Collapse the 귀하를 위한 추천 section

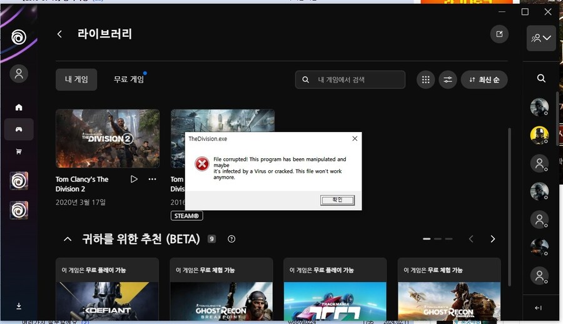(68, 239)
